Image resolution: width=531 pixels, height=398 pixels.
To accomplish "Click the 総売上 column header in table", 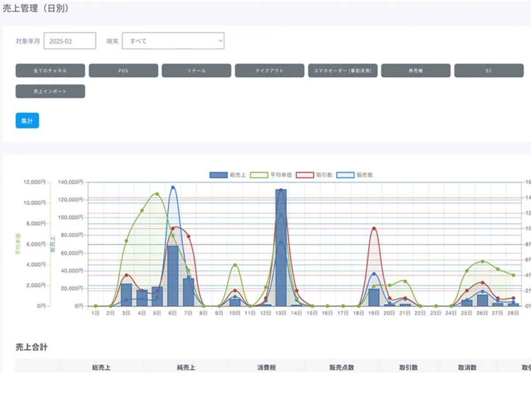I will (x=101, y=367).
